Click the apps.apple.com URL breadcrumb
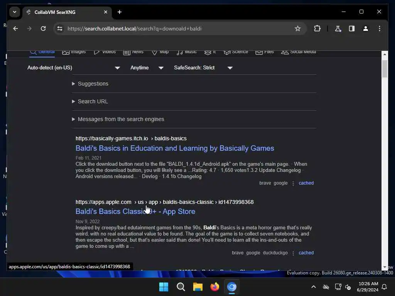395x296 pixels. 164,202
